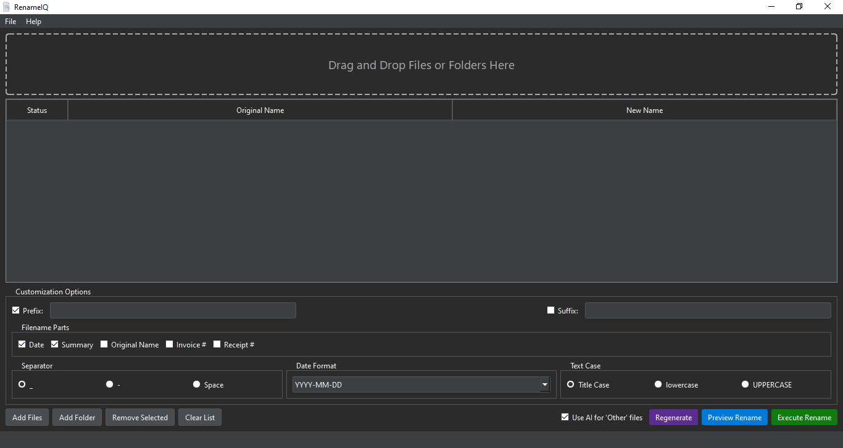Uncheck the Date filename part
The height and width of the screenshot is (448, 843).
pyautogui.click(x=22, y=344)
